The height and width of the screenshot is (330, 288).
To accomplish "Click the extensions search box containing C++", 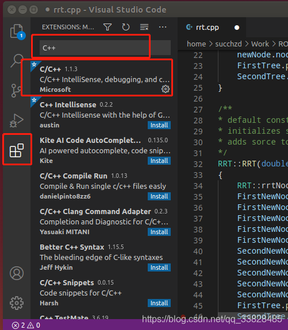I will click(x=105, y=48).
